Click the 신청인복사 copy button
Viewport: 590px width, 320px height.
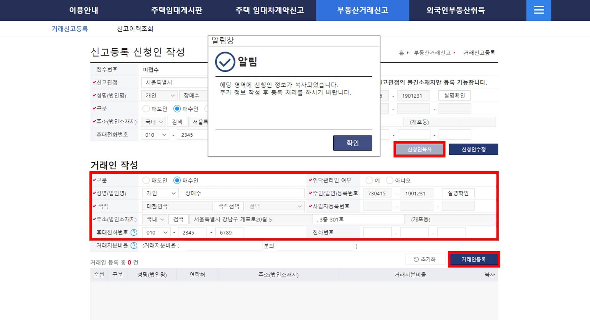click(x=419, y=149)
